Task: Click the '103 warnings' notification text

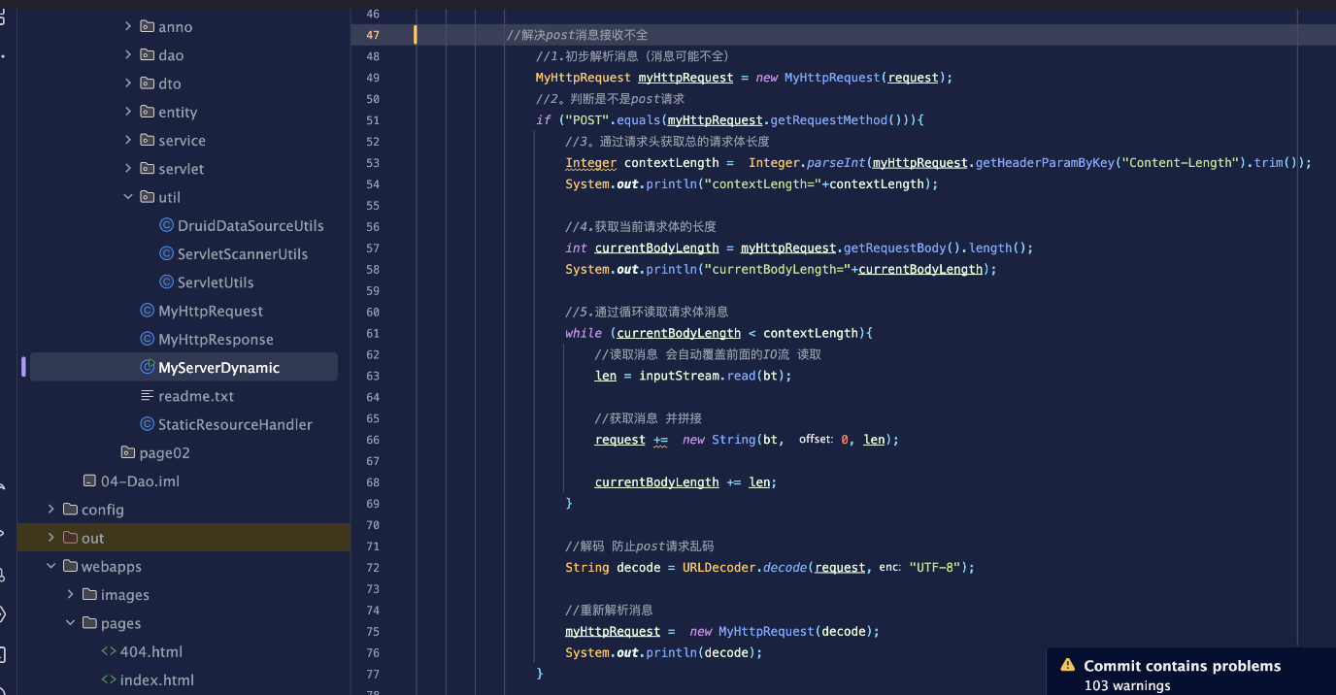Action: (x=1127, y=685)
